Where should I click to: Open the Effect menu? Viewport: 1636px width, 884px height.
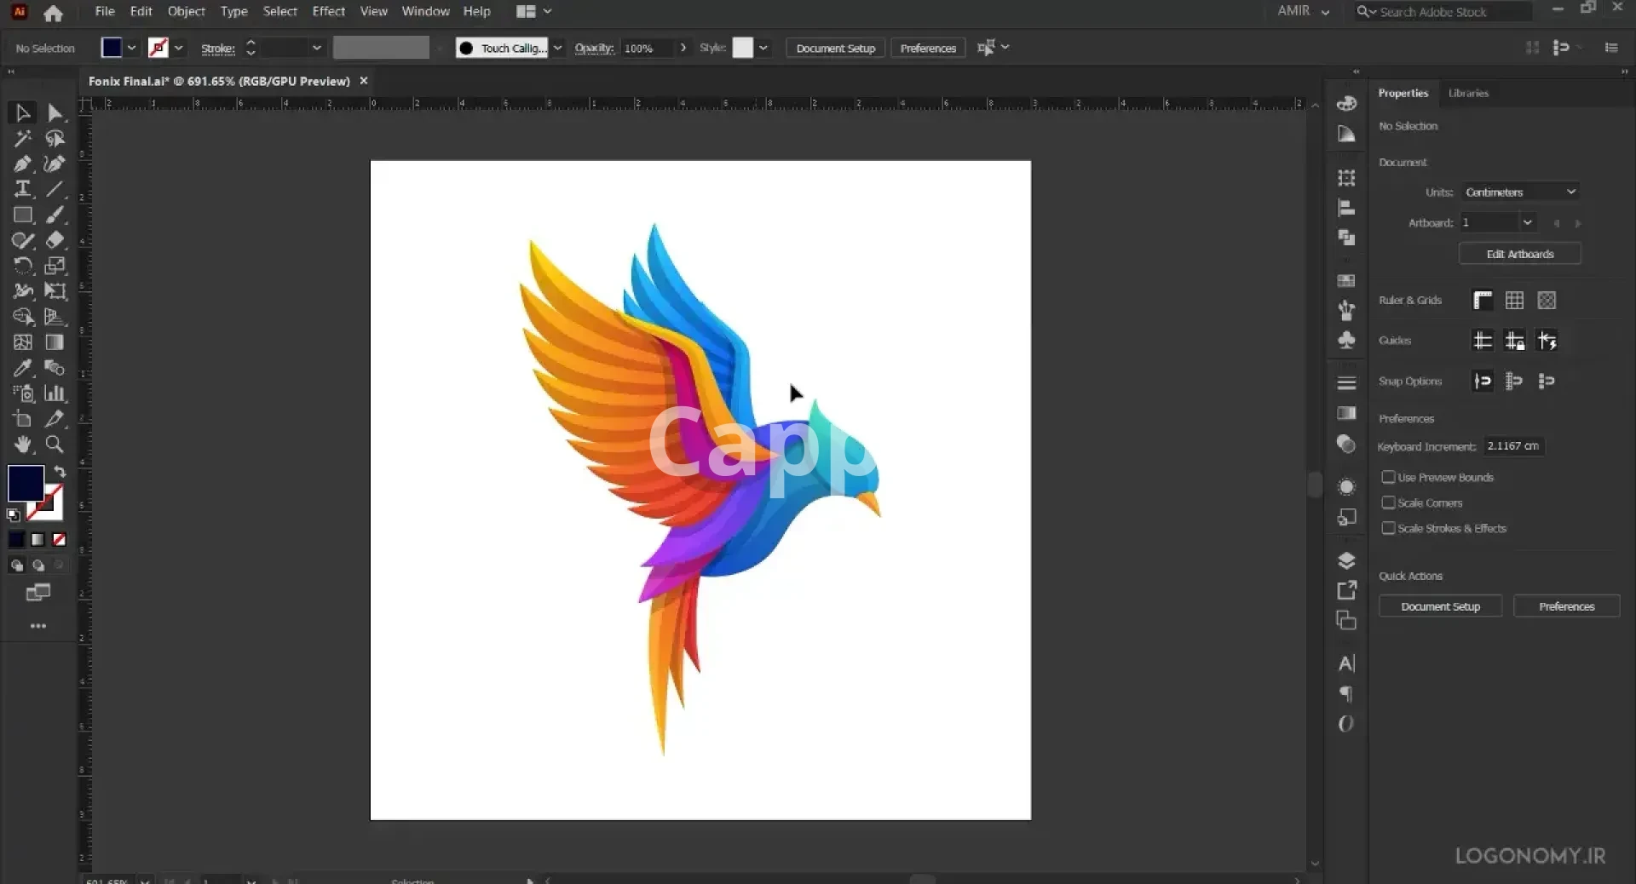[x=328, y=11]
